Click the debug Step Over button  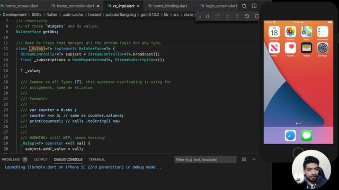pos(217,16)
